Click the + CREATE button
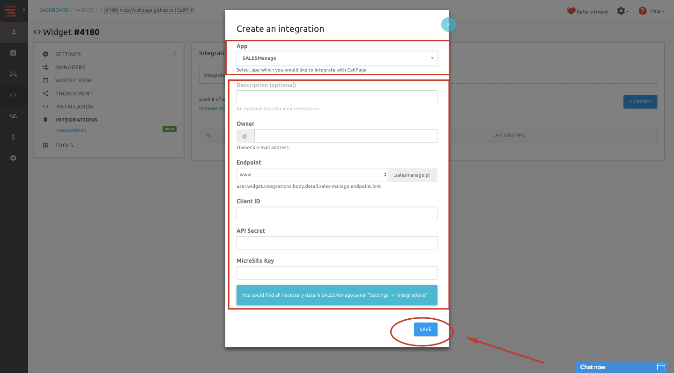The height and width of the screenshot is (373, 674). pyautogui.click(x=640, y=101)
